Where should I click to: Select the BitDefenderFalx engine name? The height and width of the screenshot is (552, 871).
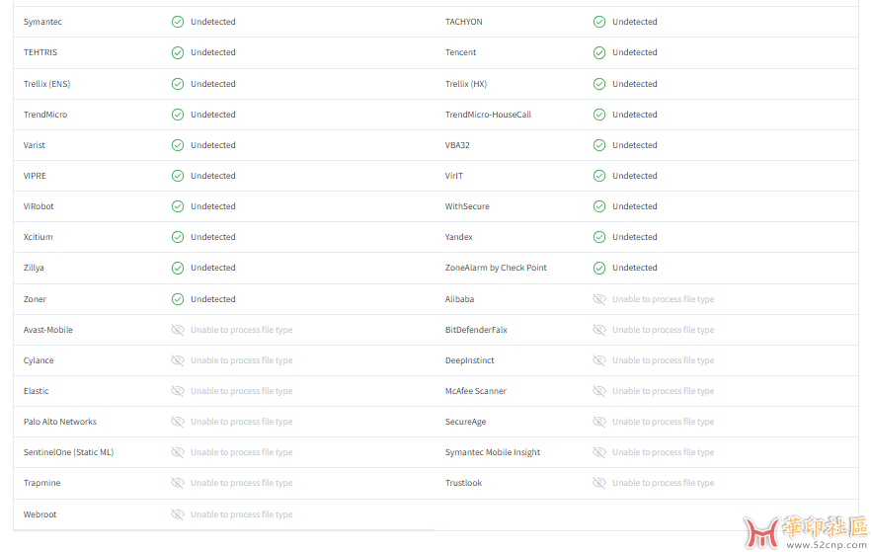476,329
